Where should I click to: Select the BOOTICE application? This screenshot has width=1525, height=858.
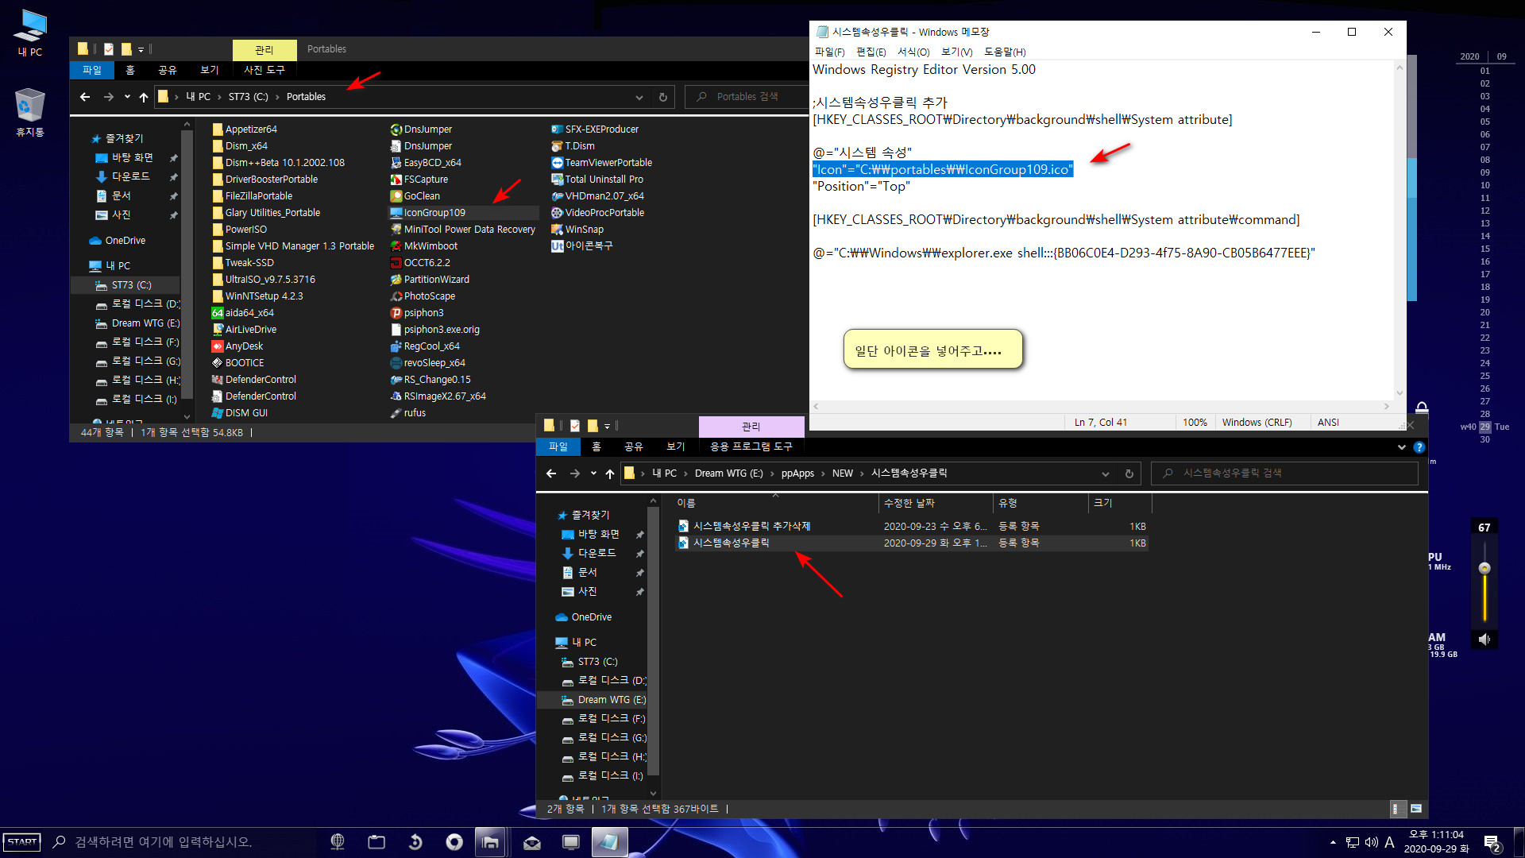tap(237, 362)
